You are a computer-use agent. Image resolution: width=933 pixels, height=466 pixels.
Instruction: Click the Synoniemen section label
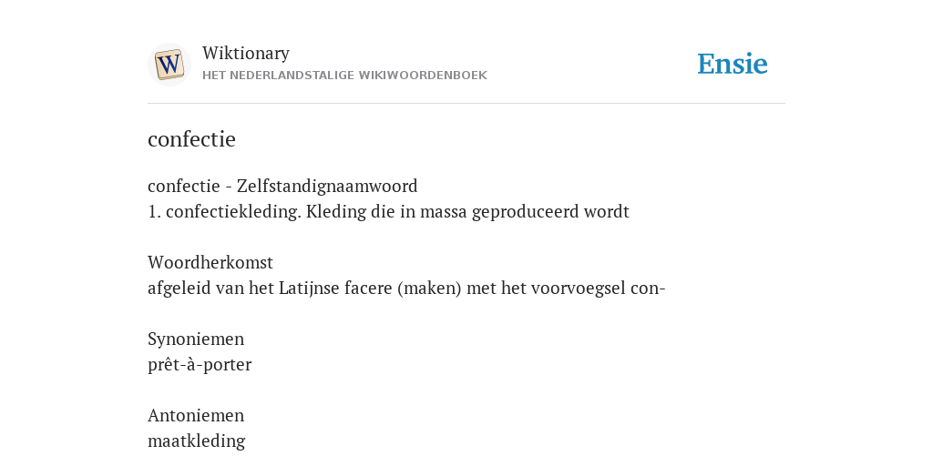pyautogui.click(x=196, y=339)
